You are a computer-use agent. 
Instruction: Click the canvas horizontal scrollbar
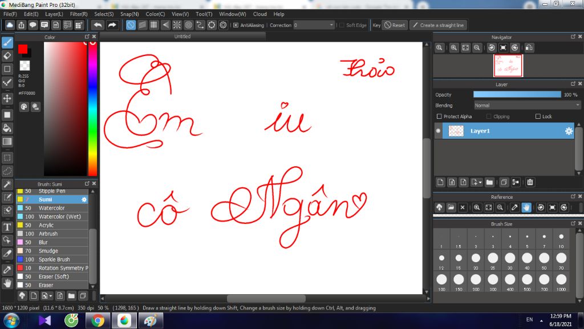click(266, 298)
